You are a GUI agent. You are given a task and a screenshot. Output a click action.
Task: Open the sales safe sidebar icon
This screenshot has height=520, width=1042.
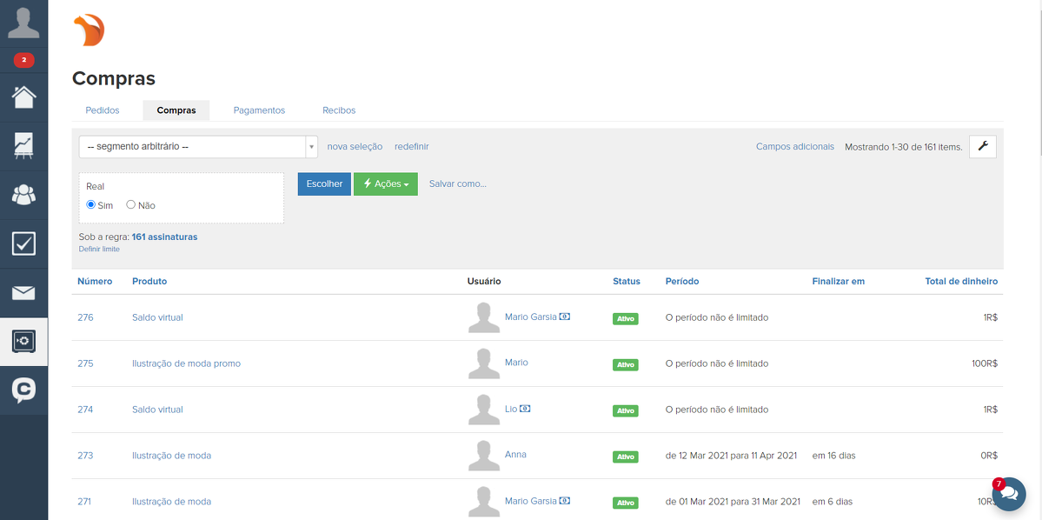[23, 341]
